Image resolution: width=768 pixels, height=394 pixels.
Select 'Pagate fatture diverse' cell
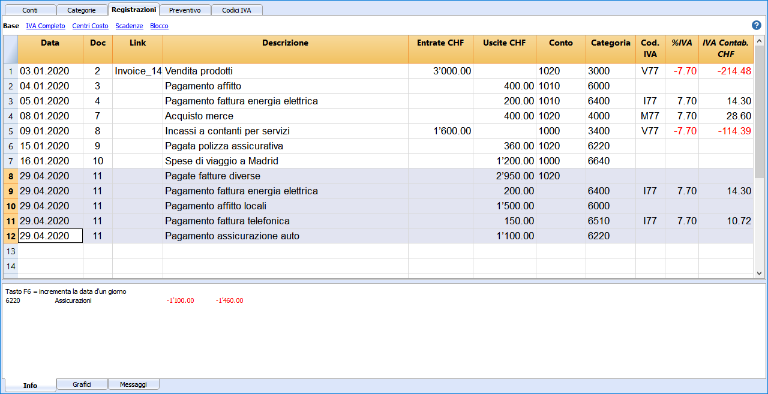[285, 176]
